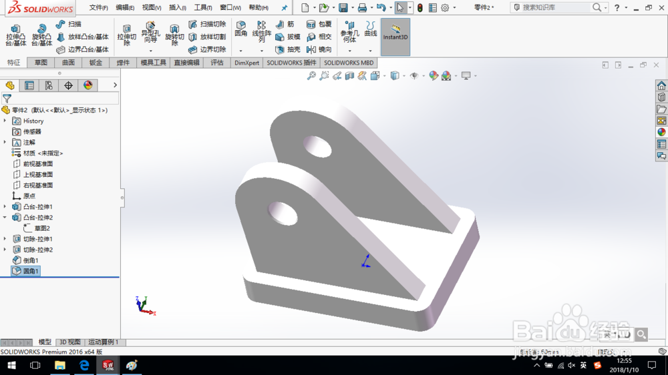
Task: Expand the manager pane tabs chevron arrow
Action: click(115, 85)
